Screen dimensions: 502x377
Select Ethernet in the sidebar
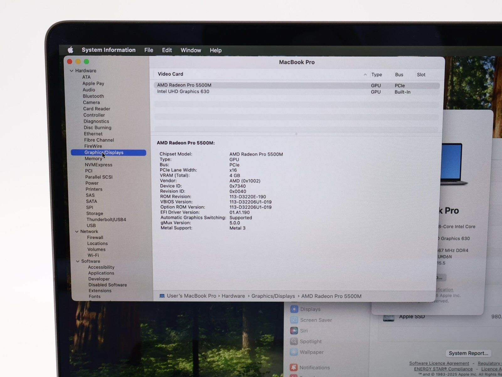tap(93, 134)
